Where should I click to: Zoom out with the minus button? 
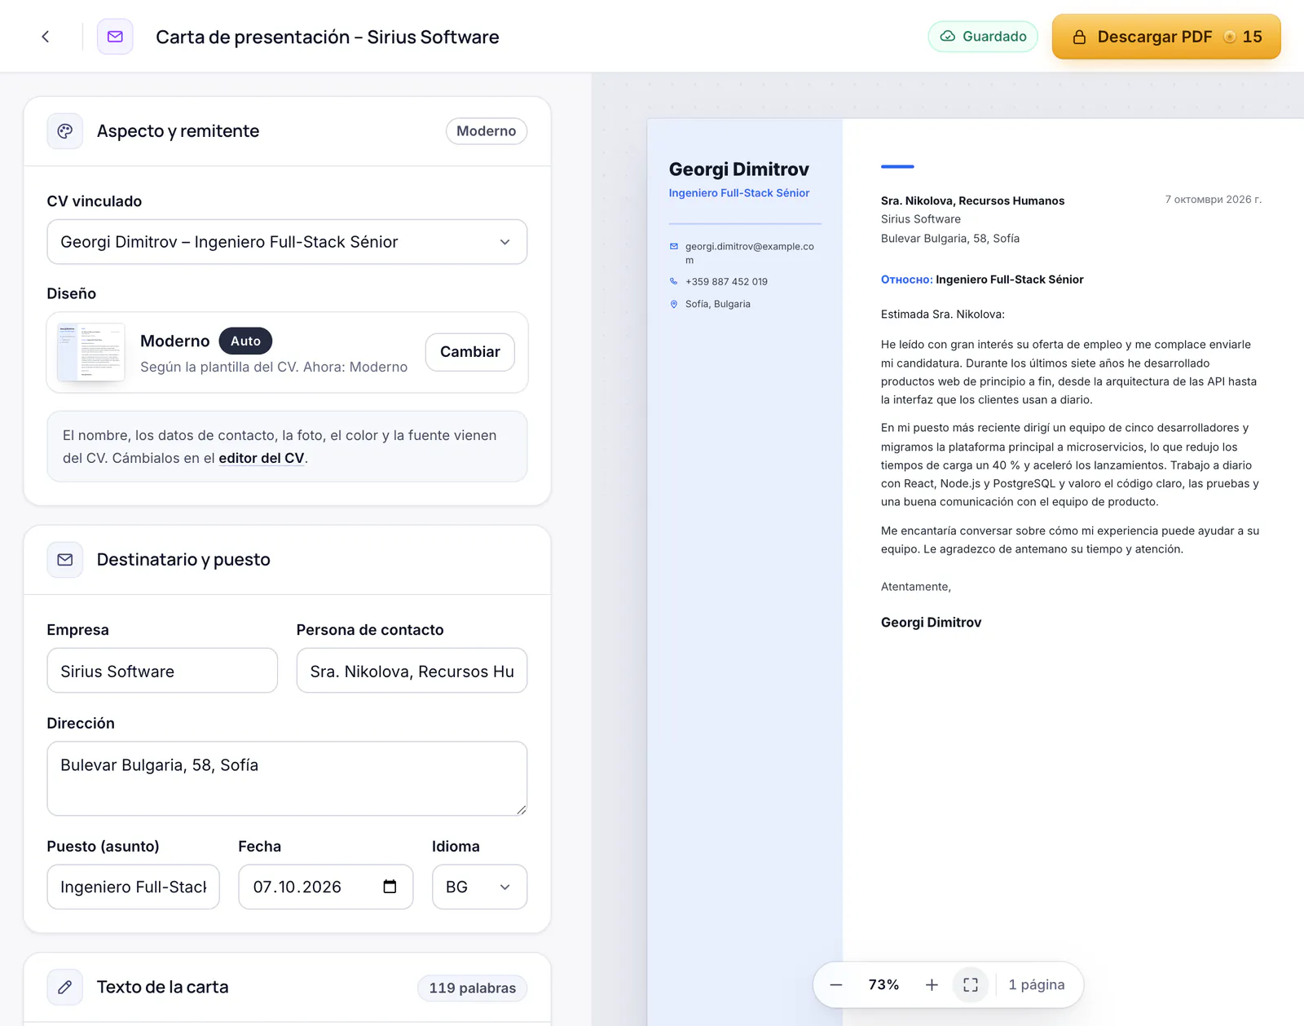(x=836, y=984)
